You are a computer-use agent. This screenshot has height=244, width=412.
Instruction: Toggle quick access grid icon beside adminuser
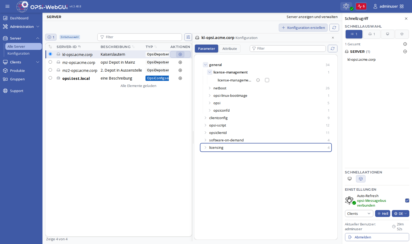point(402,6)
